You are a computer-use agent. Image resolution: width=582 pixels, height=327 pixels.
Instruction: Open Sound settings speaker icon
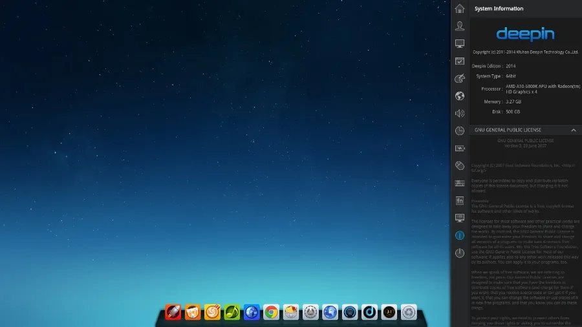tap(460, 114)
